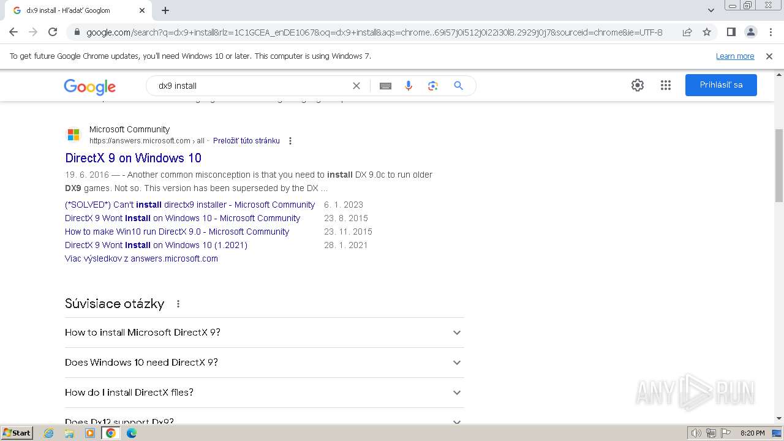The width and height of the screenshot is (784, 441).
Task: Open more options for Microsoft Community result
Action: coord(290,141)
